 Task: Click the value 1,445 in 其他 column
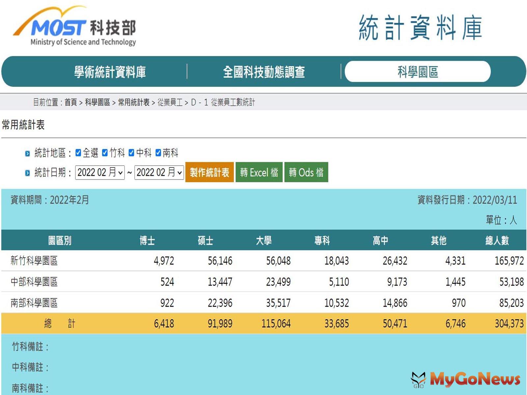coord(456,282)
